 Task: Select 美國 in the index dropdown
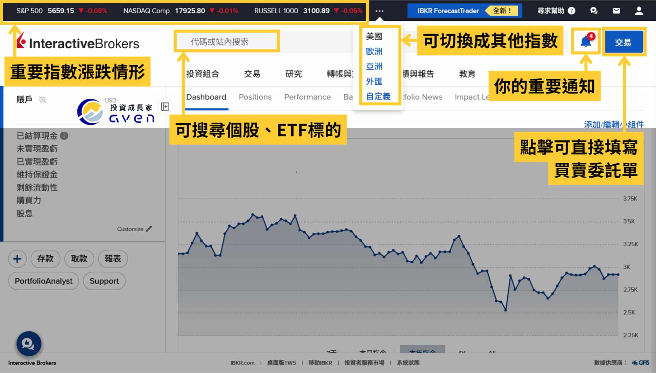[374, 36]
